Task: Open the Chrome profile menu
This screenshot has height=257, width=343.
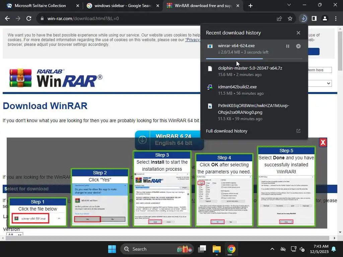Action: (325, 19)
